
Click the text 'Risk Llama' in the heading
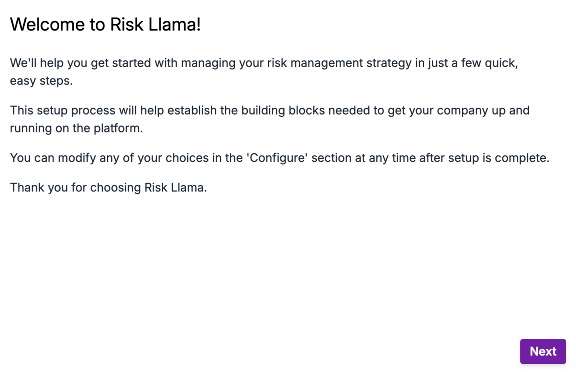pos(156,24)
